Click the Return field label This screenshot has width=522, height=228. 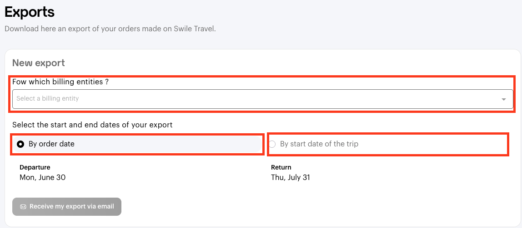[281, 167]
